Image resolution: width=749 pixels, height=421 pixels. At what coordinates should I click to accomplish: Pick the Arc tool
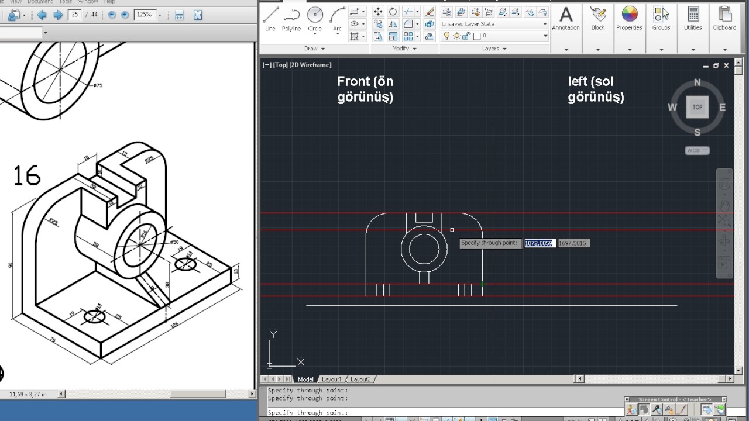tap(337, 19)
